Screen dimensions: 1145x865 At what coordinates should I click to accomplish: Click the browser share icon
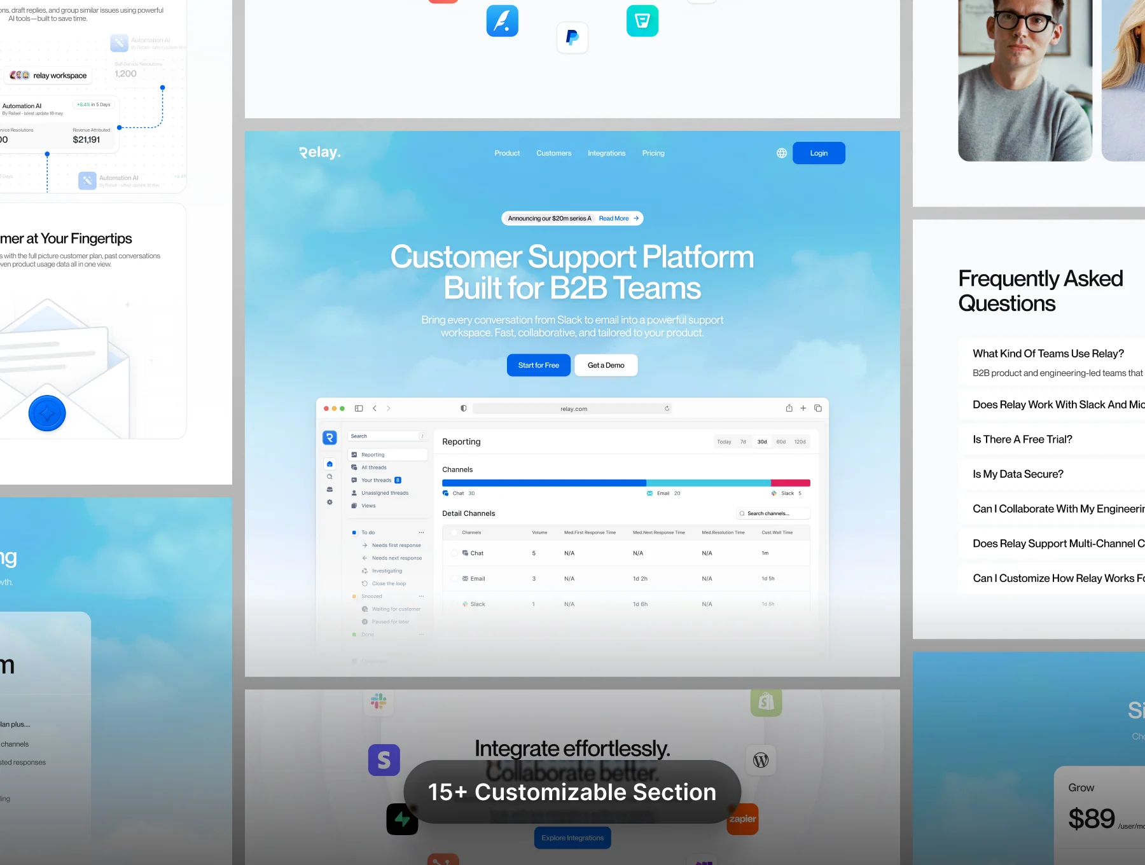click(x=789, y=408)
